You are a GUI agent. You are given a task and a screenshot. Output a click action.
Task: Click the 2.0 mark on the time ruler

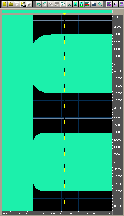(36, 213)
